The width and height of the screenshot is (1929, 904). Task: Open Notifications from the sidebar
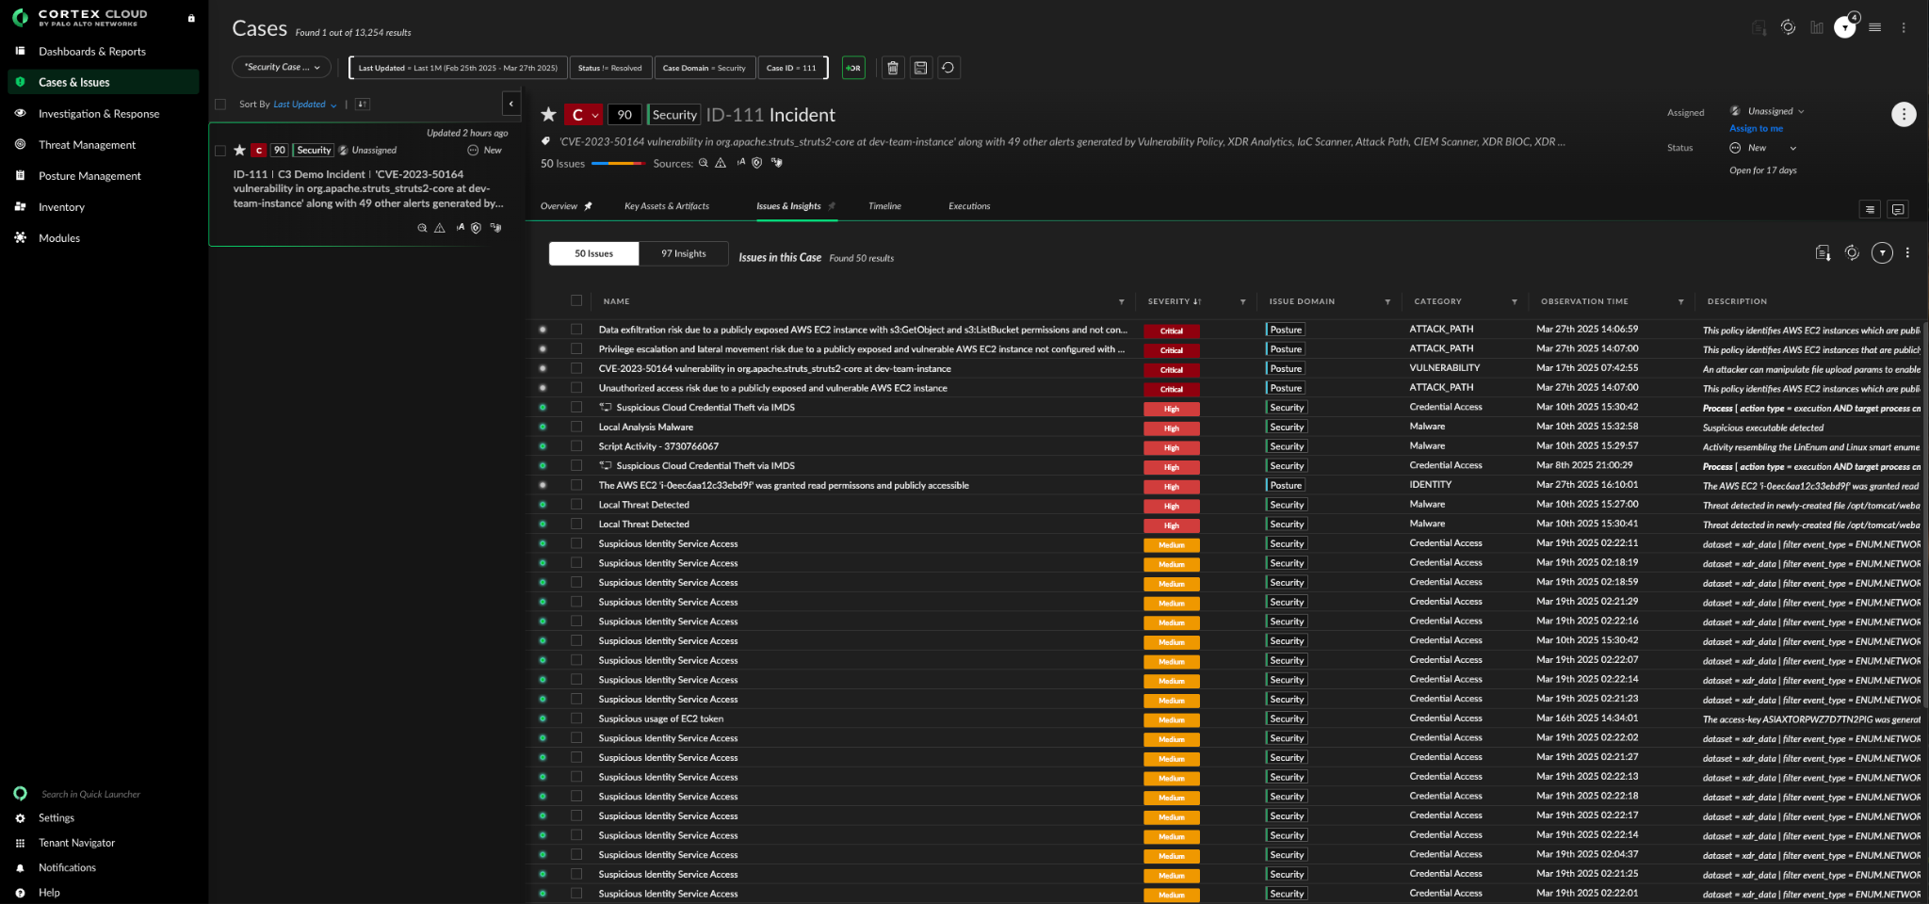[67, 868]
